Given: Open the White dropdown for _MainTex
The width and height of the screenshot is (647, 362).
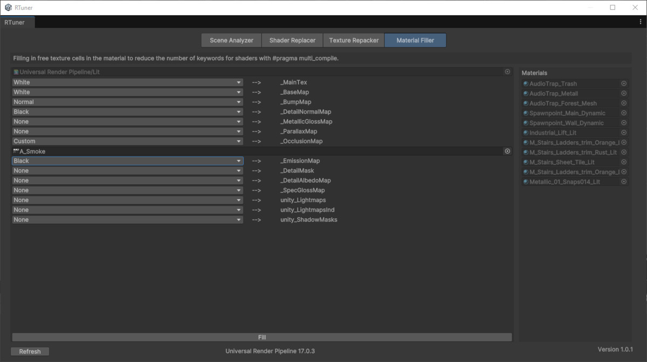Looking at the screenshot, I should [x=127, y=82].
